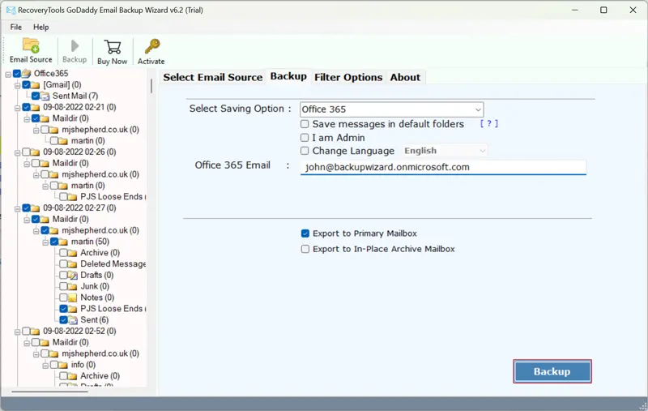Open the Buy Now cart icon

click(x=113, y=45)
